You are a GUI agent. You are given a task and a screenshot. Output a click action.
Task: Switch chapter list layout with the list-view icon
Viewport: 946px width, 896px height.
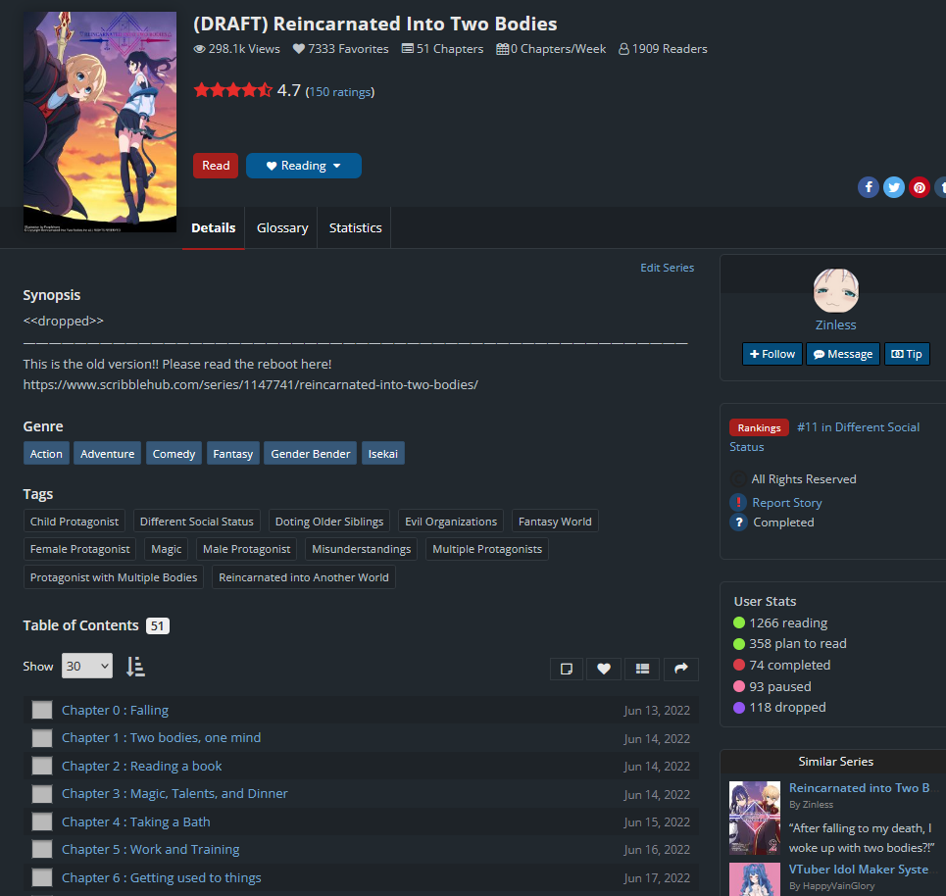642,669
